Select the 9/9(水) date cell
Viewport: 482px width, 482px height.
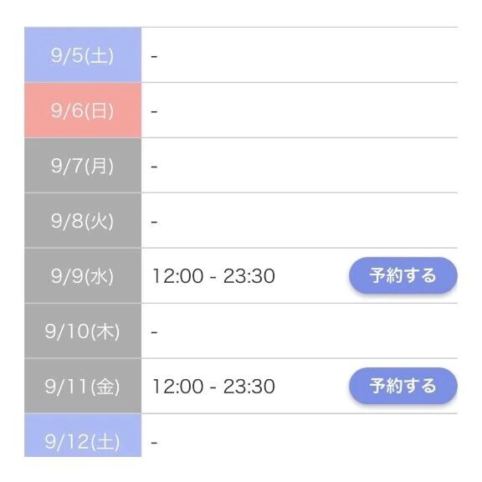click(83, 276)
